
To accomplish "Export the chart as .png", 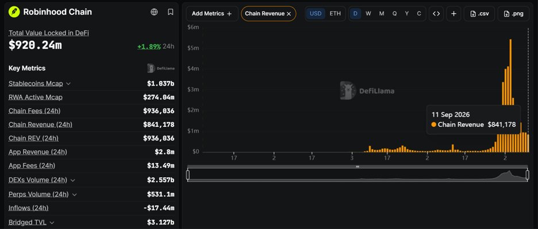I will [514, 14].
